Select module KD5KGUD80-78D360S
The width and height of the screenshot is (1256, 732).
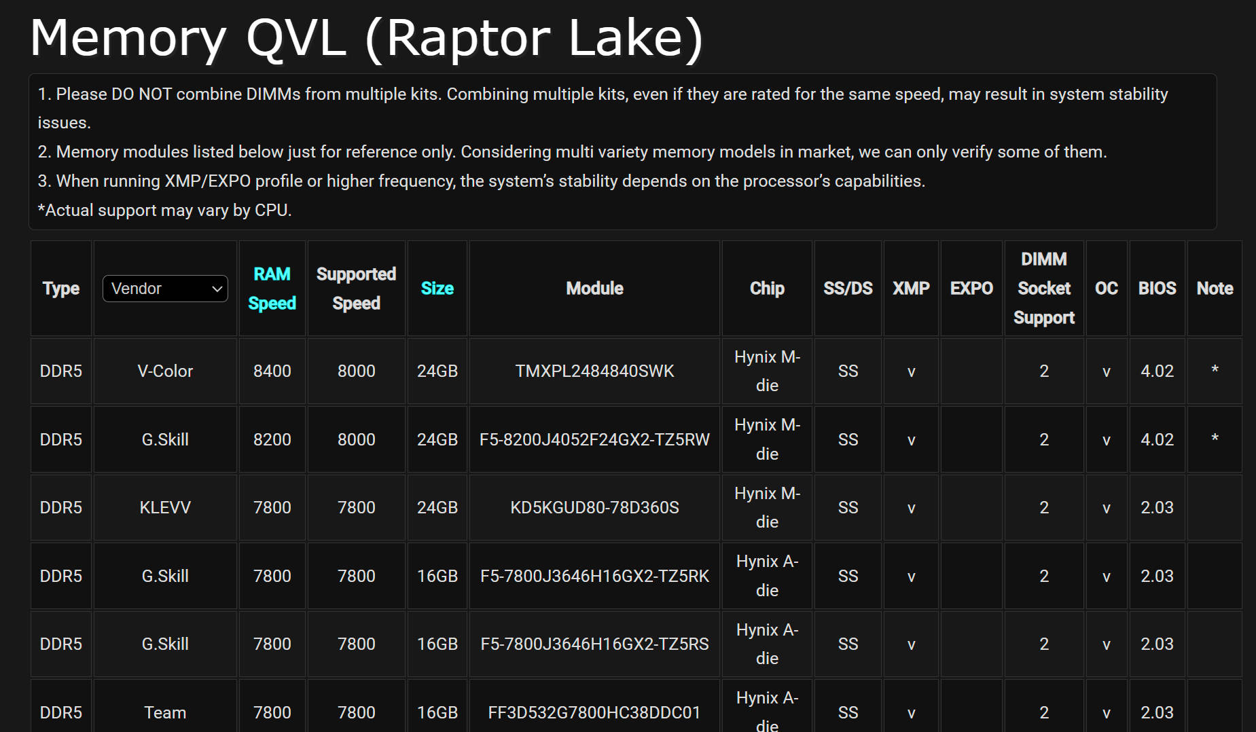(594, 507)
